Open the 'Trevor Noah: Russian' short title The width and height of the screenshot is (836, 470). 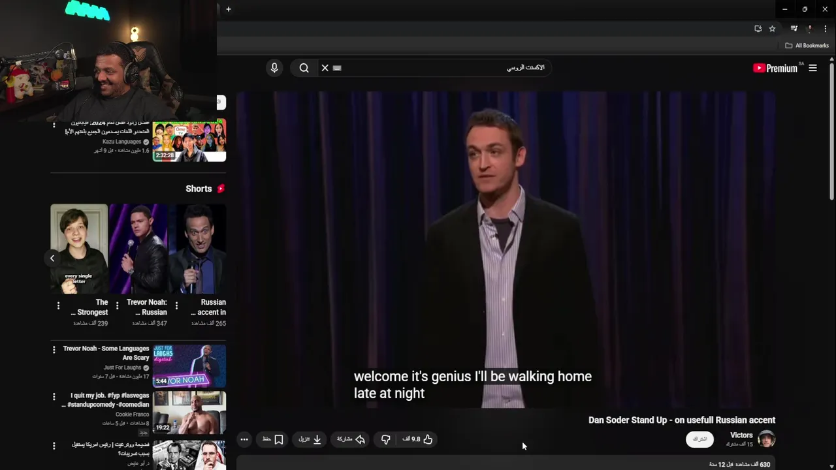[147, 307]
